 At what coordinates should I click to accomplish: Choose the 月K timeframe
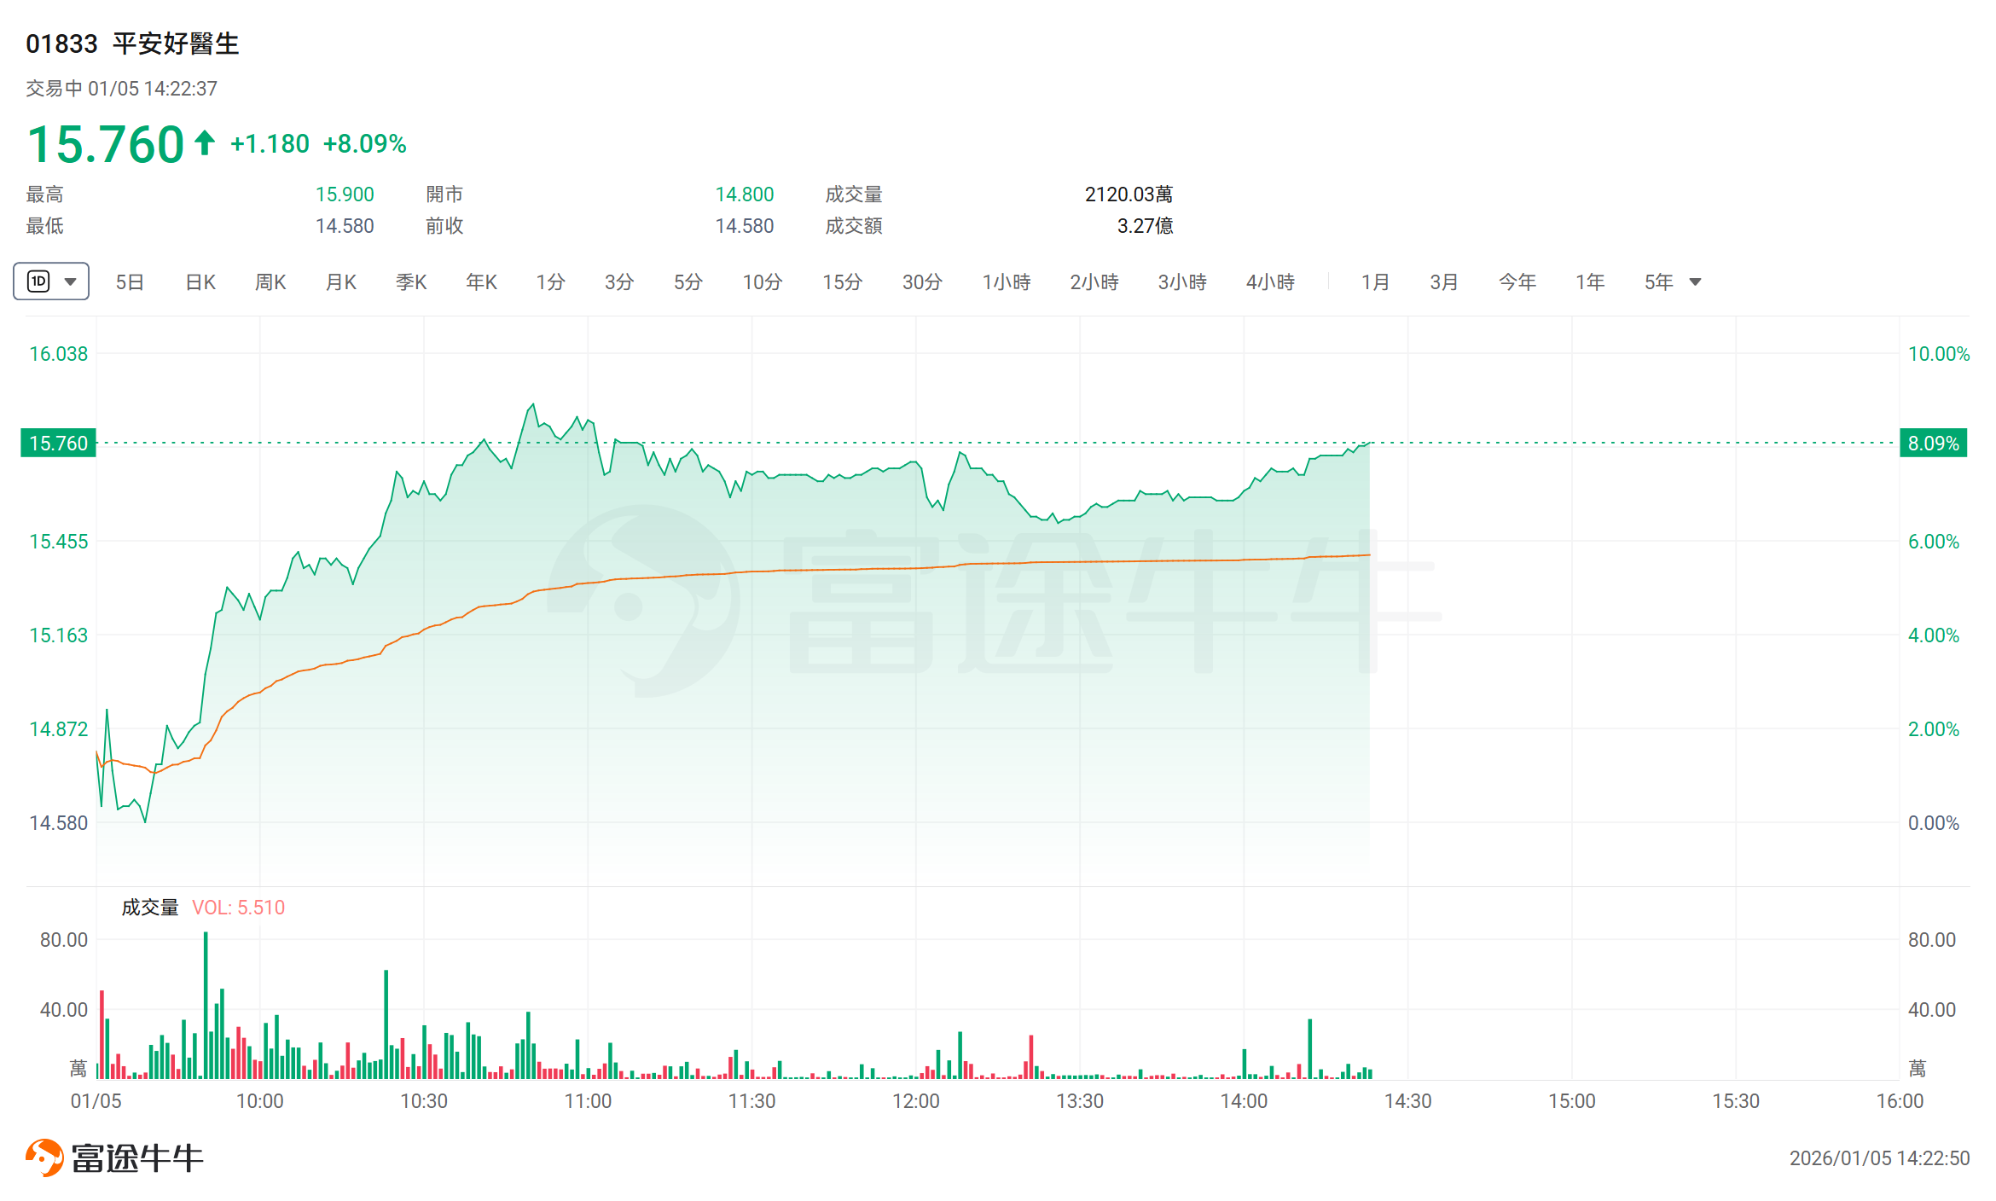(x=341, y=282)
